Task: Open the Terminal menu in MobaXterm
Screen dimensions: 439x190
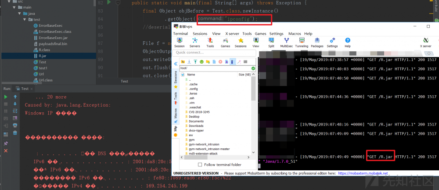Action: coord(180,34)
